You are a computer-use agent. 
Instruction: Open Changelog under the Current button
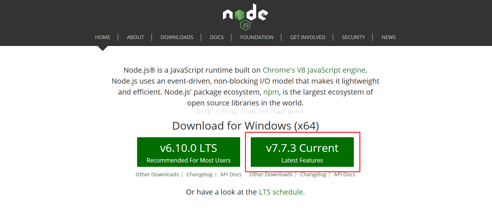[x=313, y=174]
